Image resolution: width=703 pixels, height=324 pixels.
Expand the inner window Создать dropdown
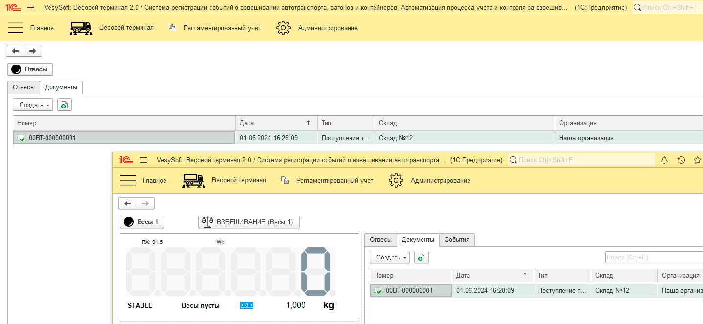tap(390, 258)
